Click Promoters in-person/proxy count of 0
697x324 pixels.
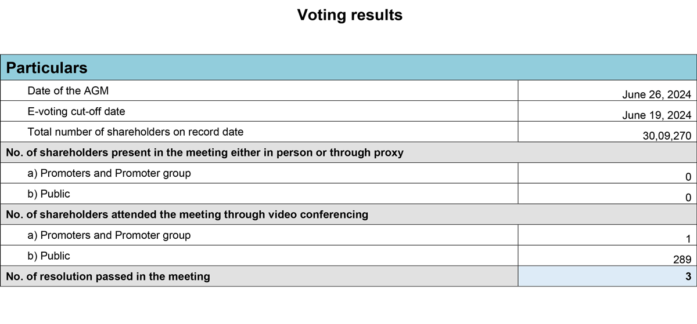688,177
